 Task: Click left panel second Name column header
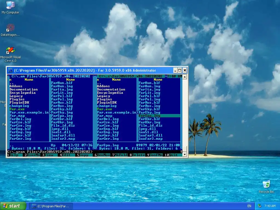(71, 80)
